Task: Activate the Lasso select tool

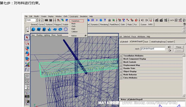Action: click(27, 43)
